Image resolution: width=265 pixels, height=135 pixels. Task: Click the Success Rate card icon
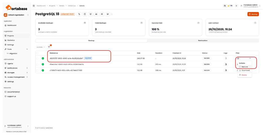pos(198,23)
